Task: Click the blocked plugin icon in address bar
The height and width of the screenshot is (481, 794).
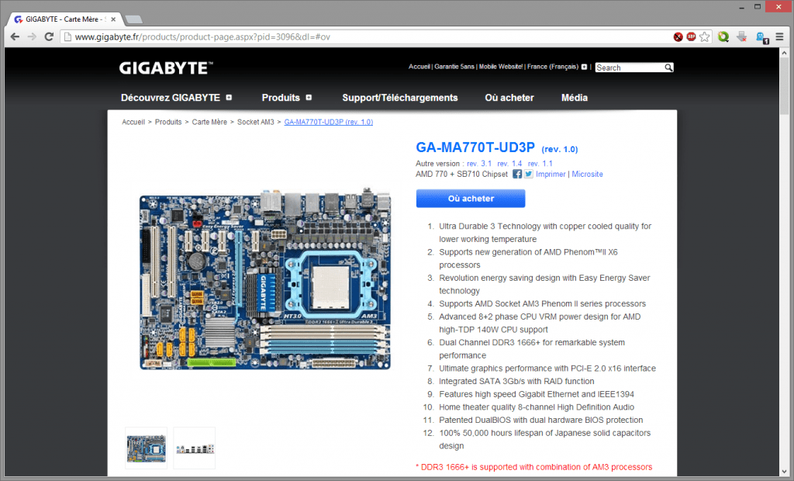Action: [678, 36]
